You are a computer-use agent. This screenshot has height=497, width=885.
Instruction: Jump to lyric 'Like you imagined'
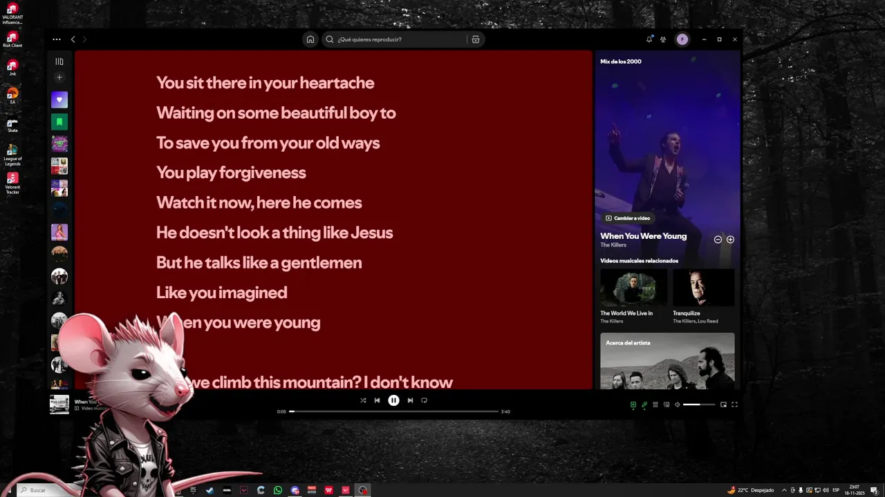tap(221, 293)
